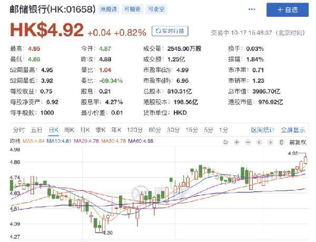Select the 月K chart tab
The image size is (316, 242).
tap(85, 130)
